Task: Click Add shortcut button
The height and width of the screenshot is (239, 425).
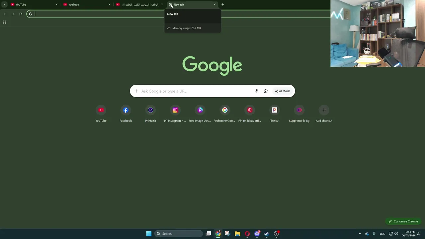Action: pyautogui.click(x=324, y=114)
